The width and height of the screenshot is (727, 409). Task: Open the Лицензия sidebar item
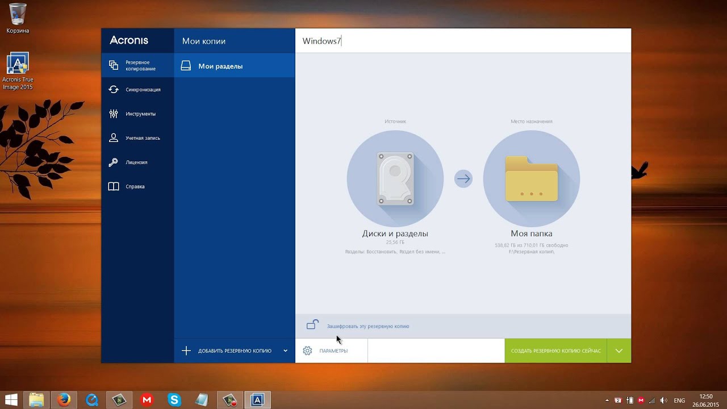[137, 162]
